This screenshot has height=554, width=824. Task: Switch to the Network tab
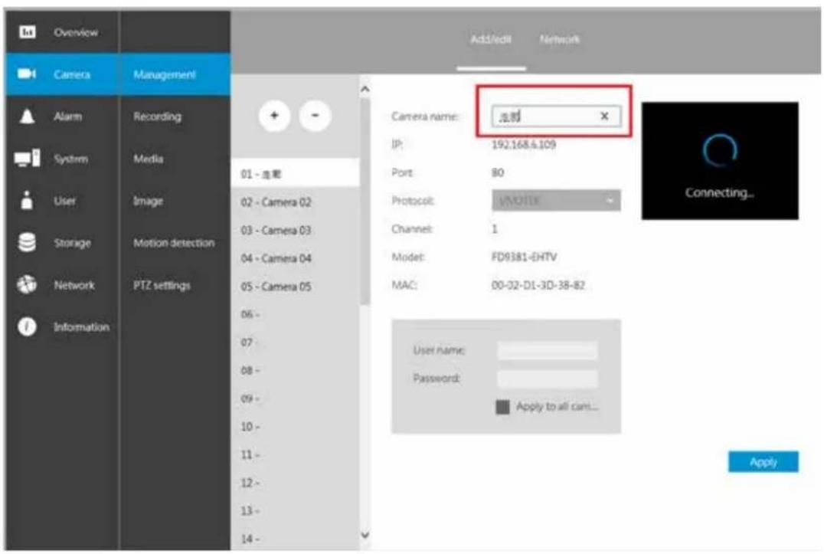click(559, 39)
